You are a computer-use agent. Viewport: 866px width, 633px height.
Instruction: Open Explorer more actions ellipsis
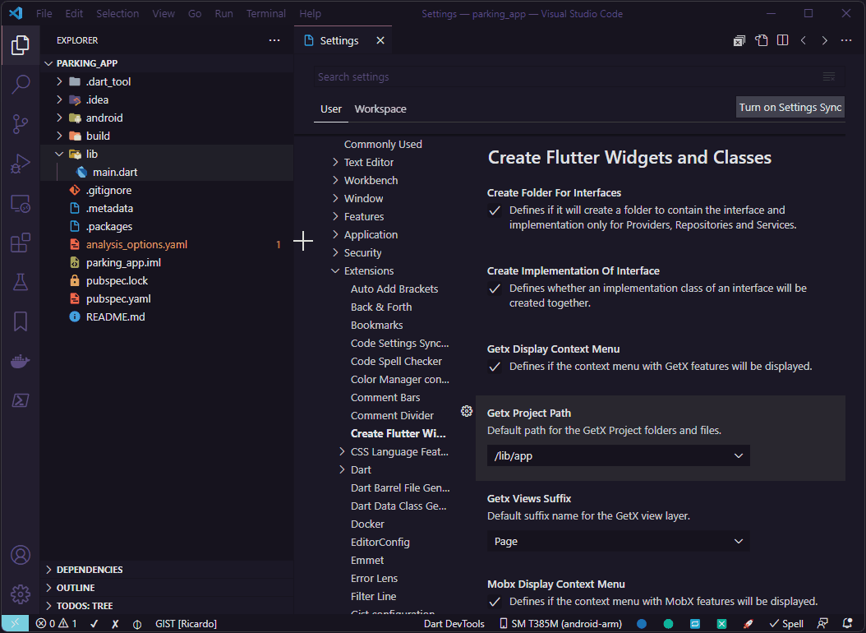coord(274,40)
